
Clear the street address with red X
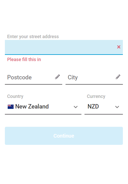point(119,47)
